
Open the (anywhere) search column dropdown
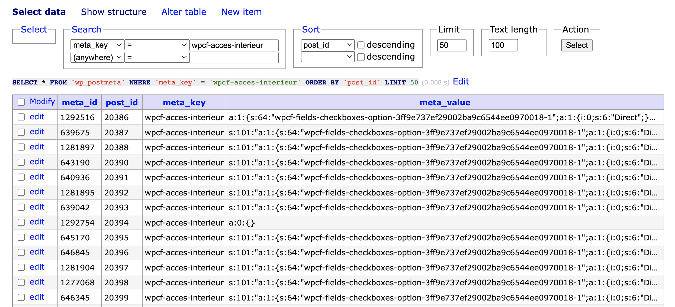[x=97, y=57]
